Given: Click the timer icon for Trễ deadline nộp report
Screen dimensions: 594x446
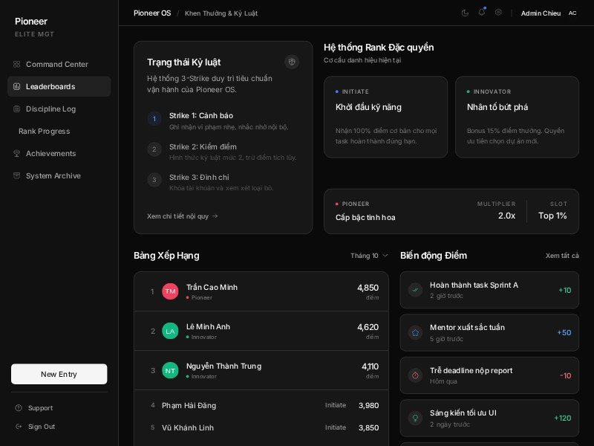Looking at the screenshot, I should (x=415, y=375).
